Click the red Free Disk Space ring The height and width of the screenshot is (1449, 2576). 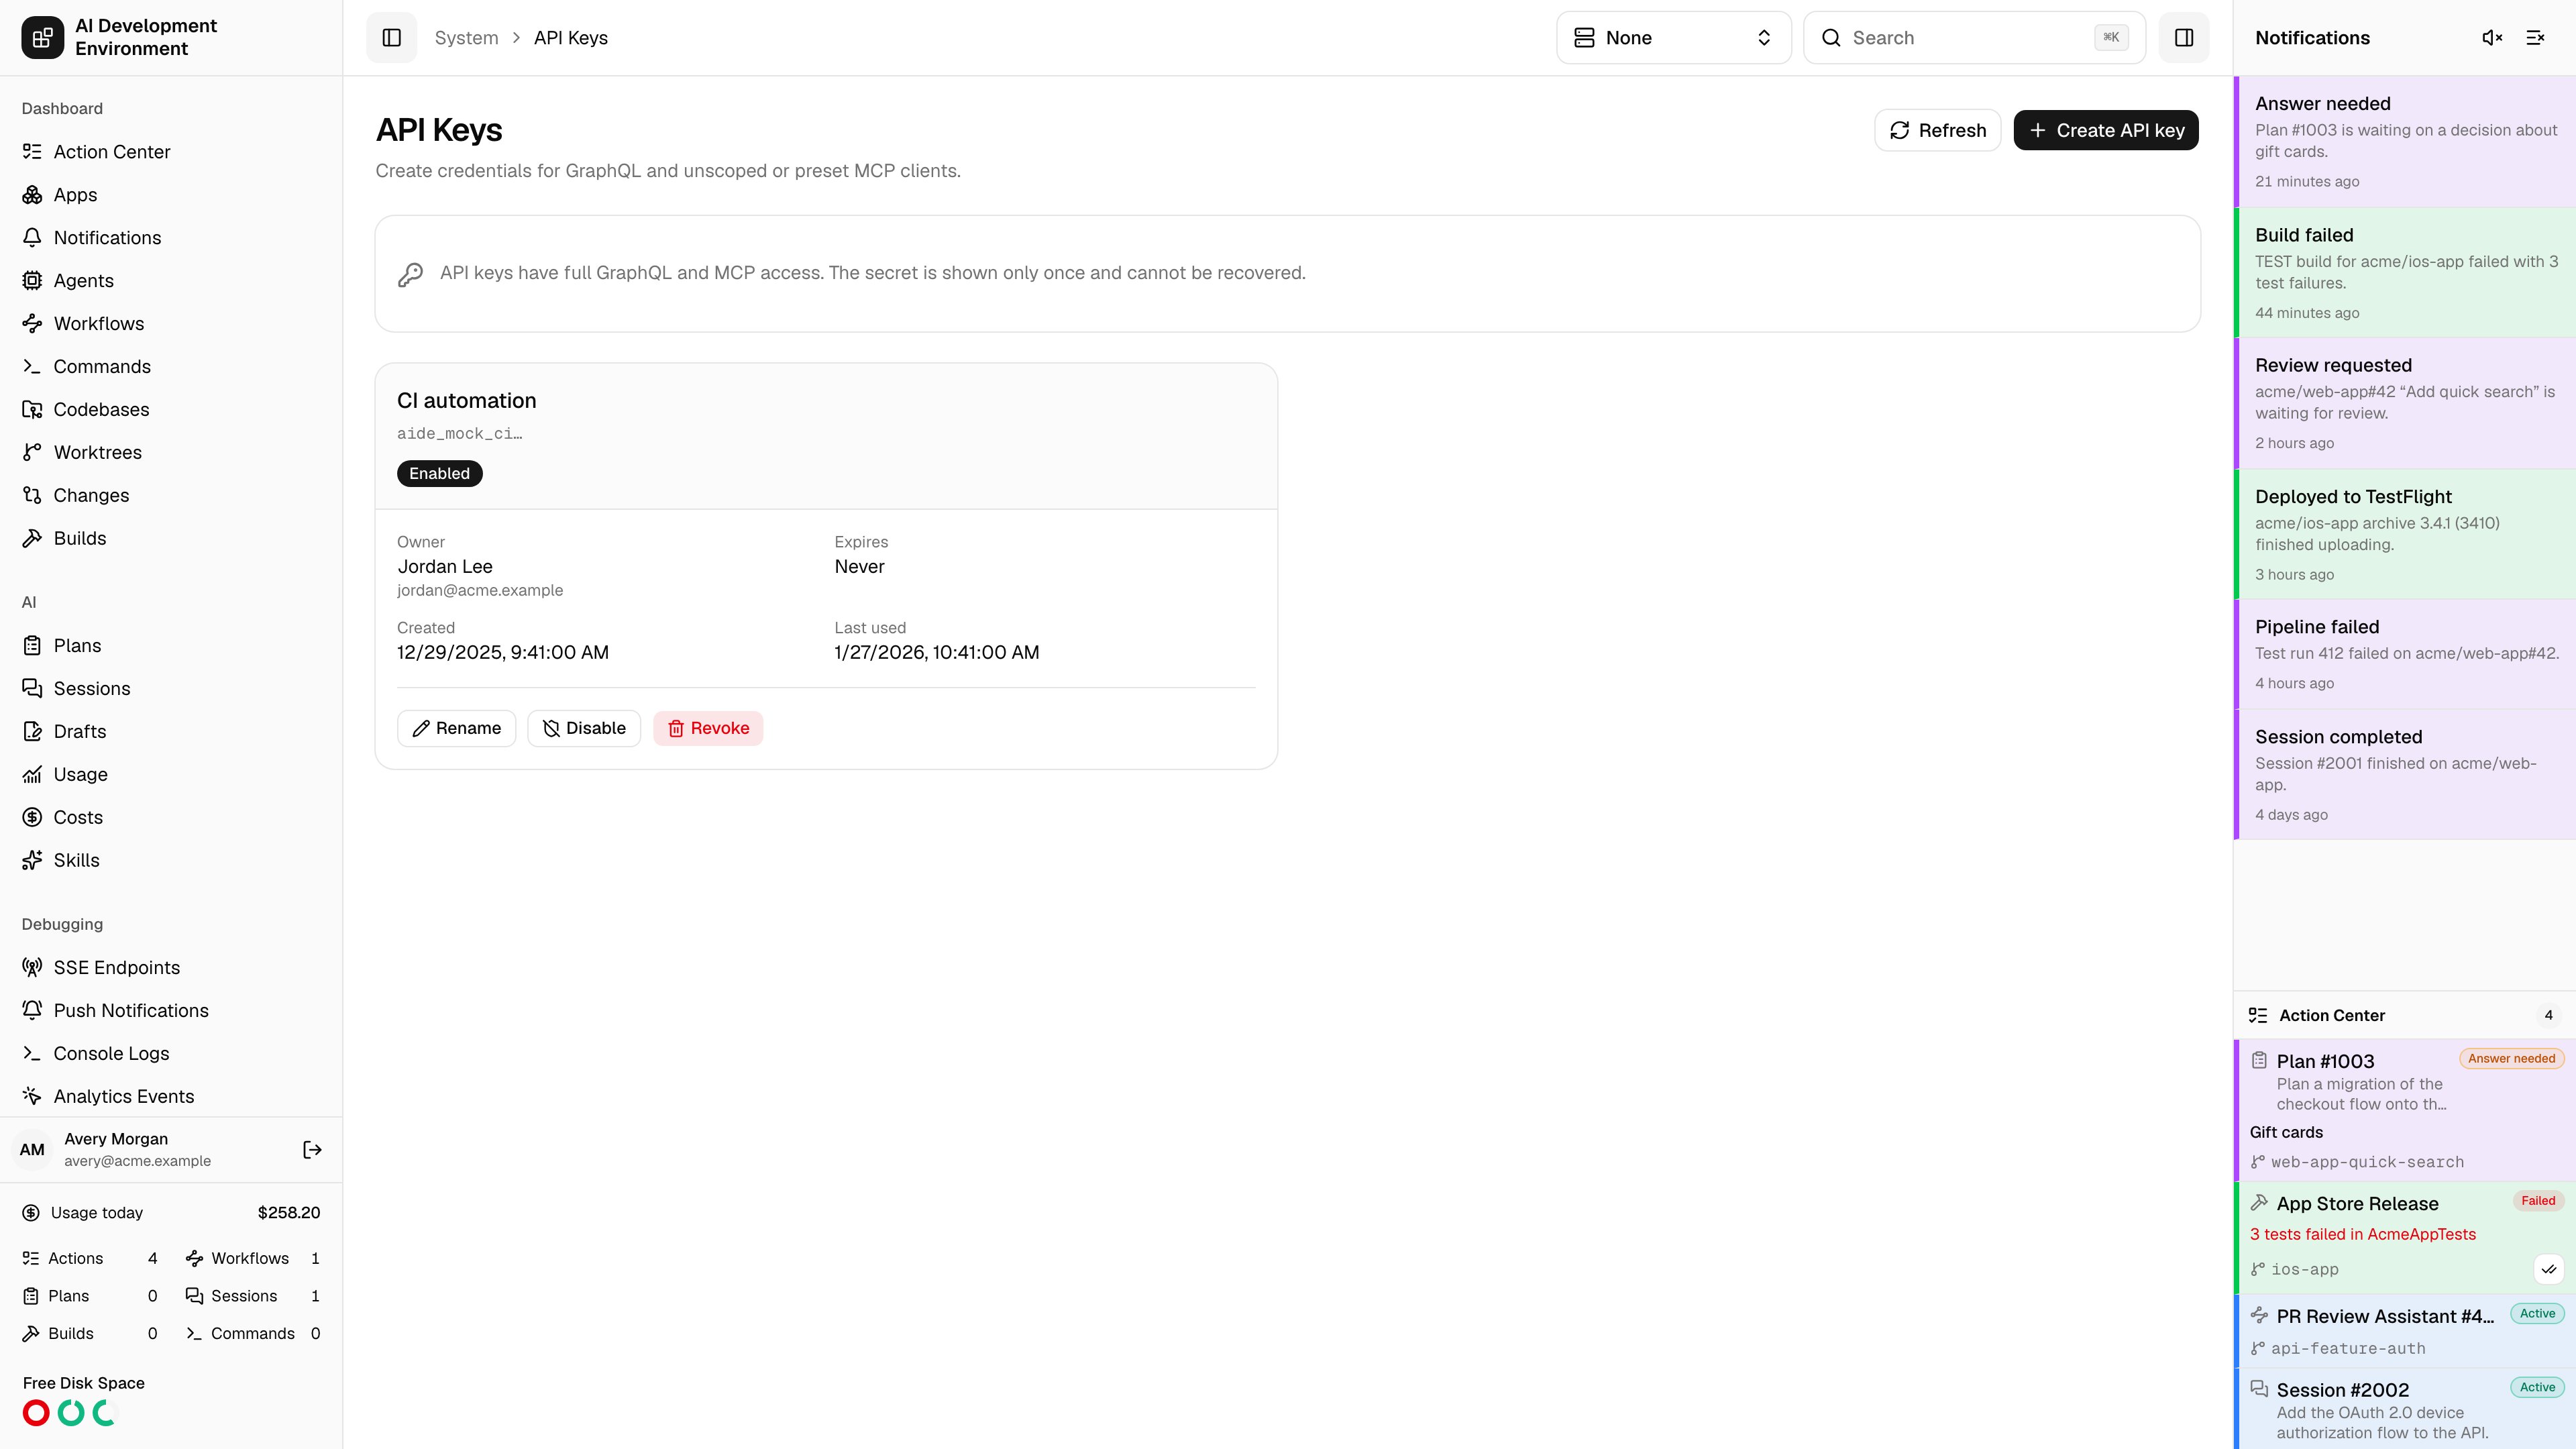click(x=36, y=1412)
